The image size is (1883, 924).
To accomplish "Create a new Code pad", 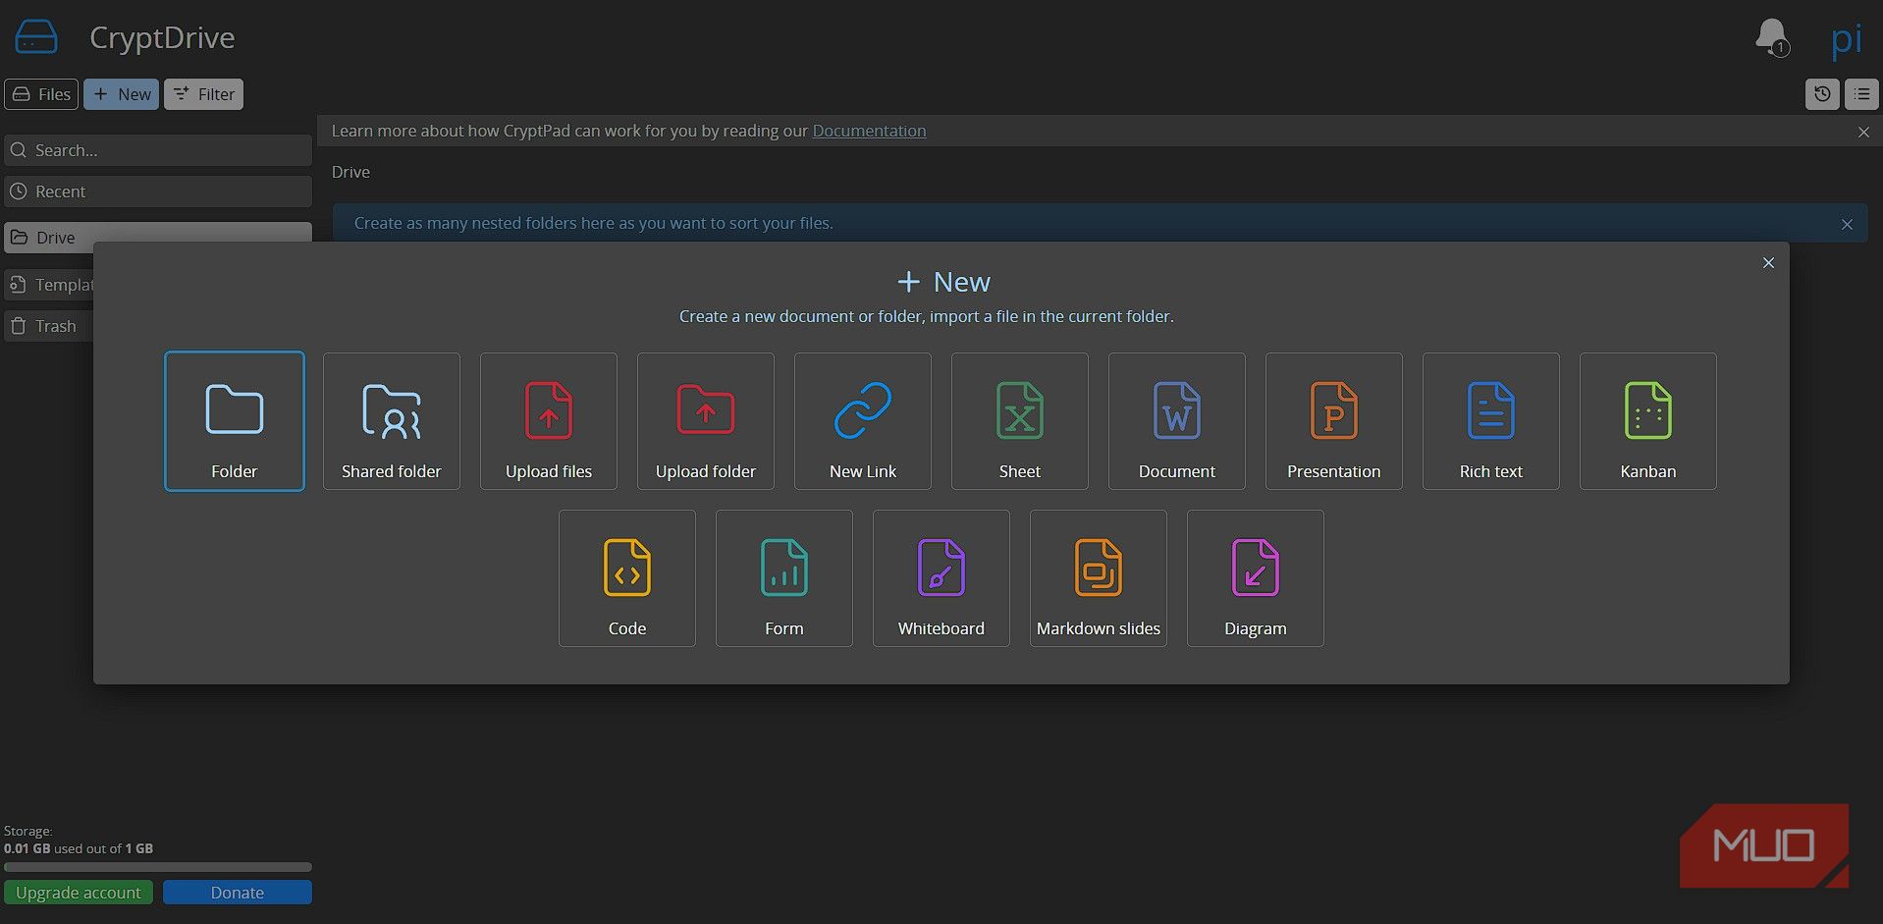I will coord(627,578).
